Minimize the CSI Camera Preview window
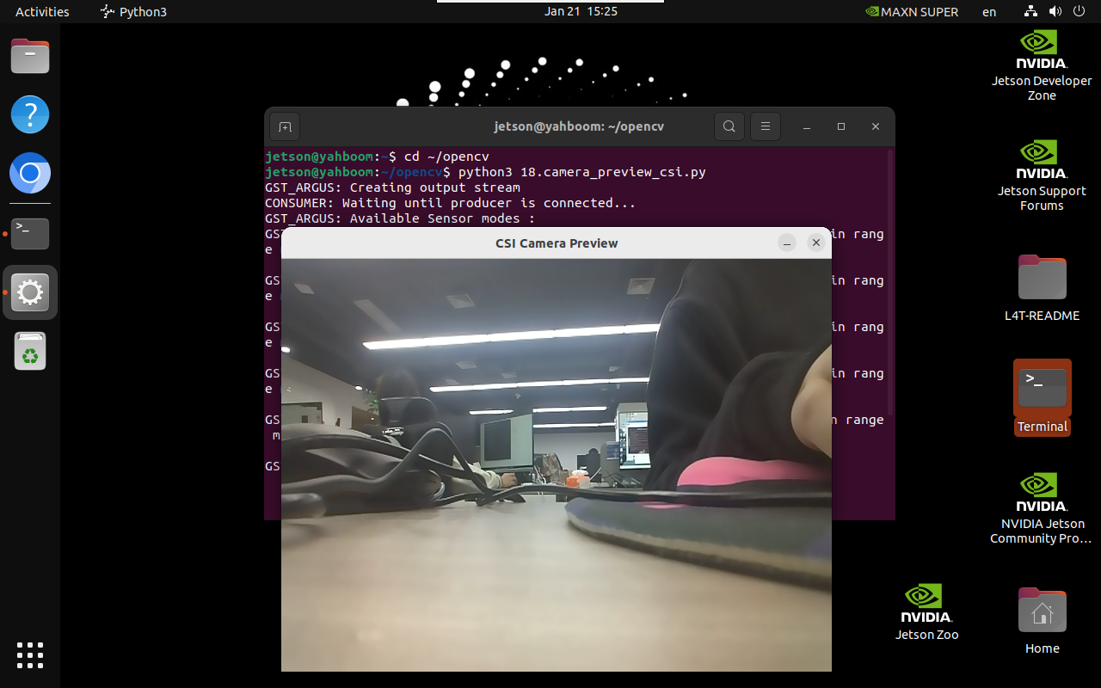 coord(787,243)
